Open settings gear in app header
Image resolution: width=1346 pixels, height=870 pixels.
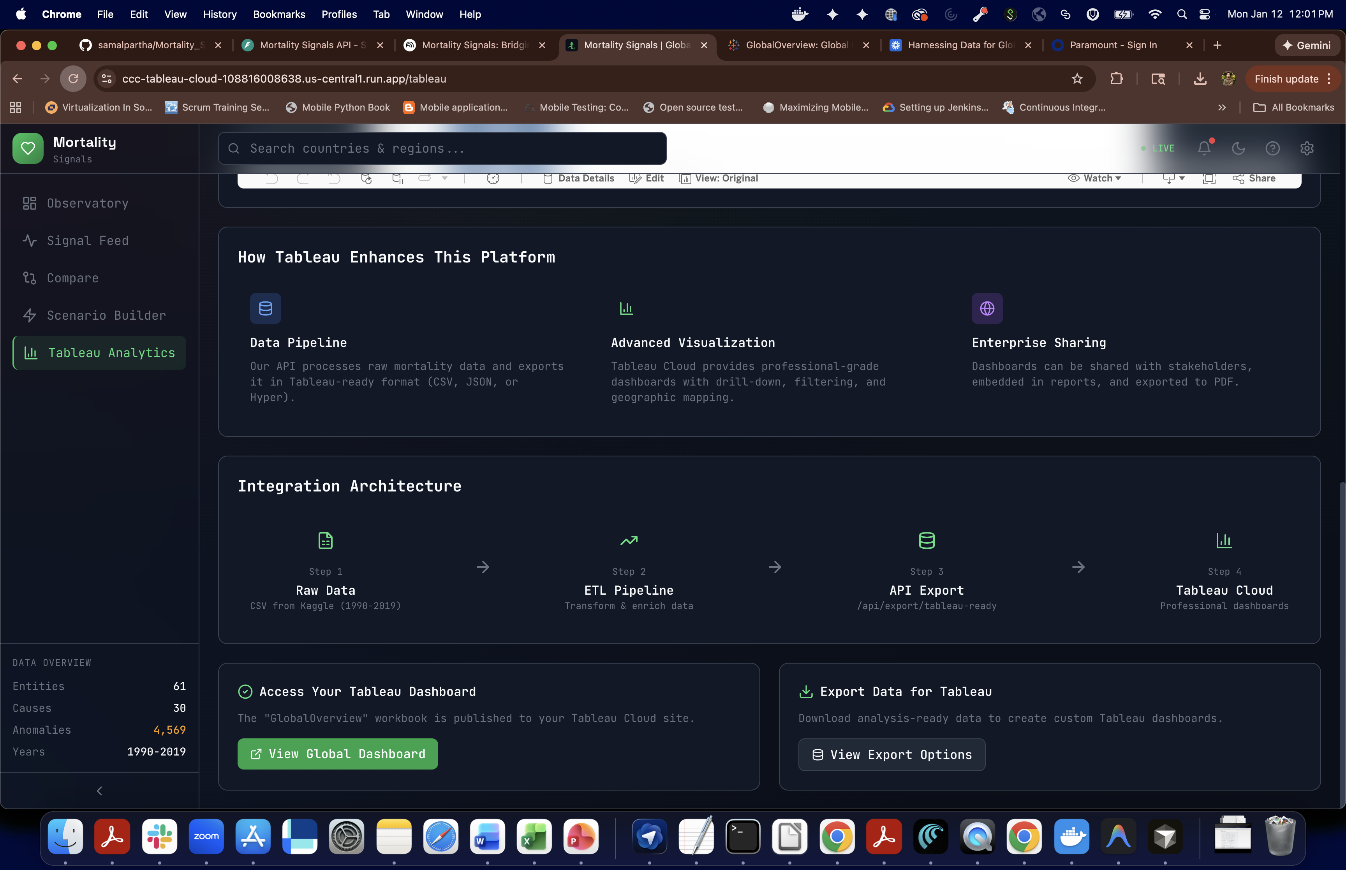[1306, 148]
